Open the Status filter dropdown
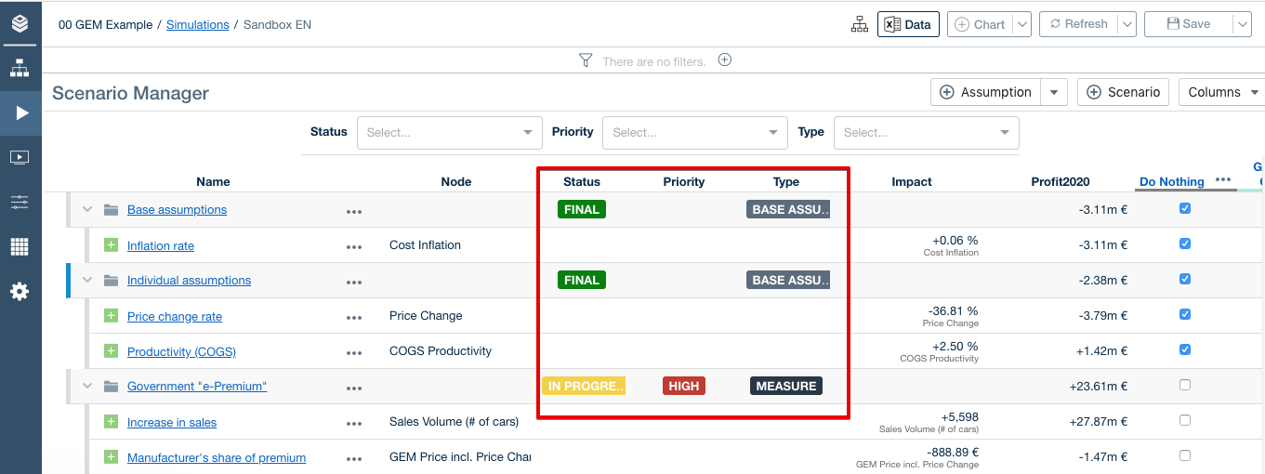 pyautogui.click(x=449, y=133)
